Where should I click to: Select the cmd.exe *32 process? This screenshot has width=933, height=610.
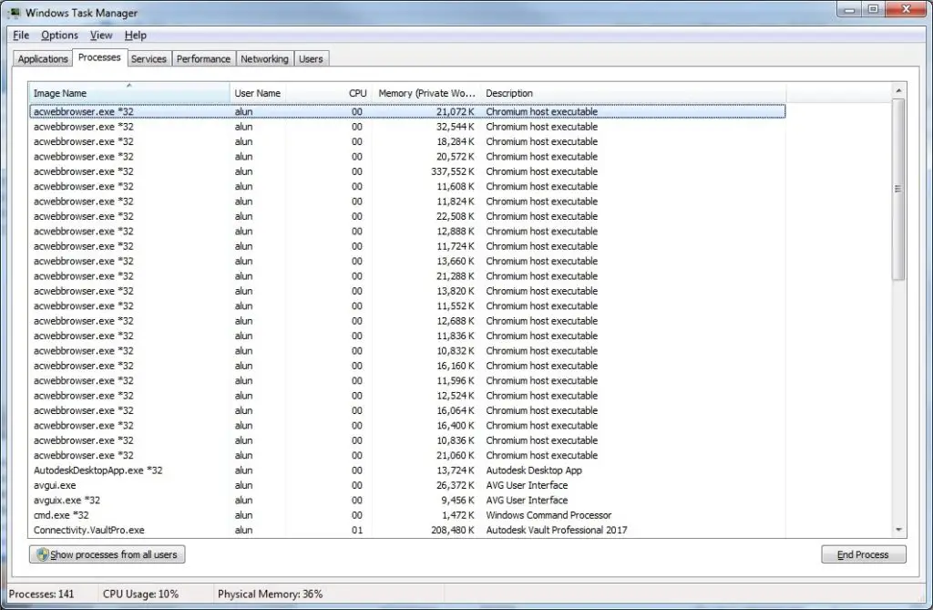[407, 515]
